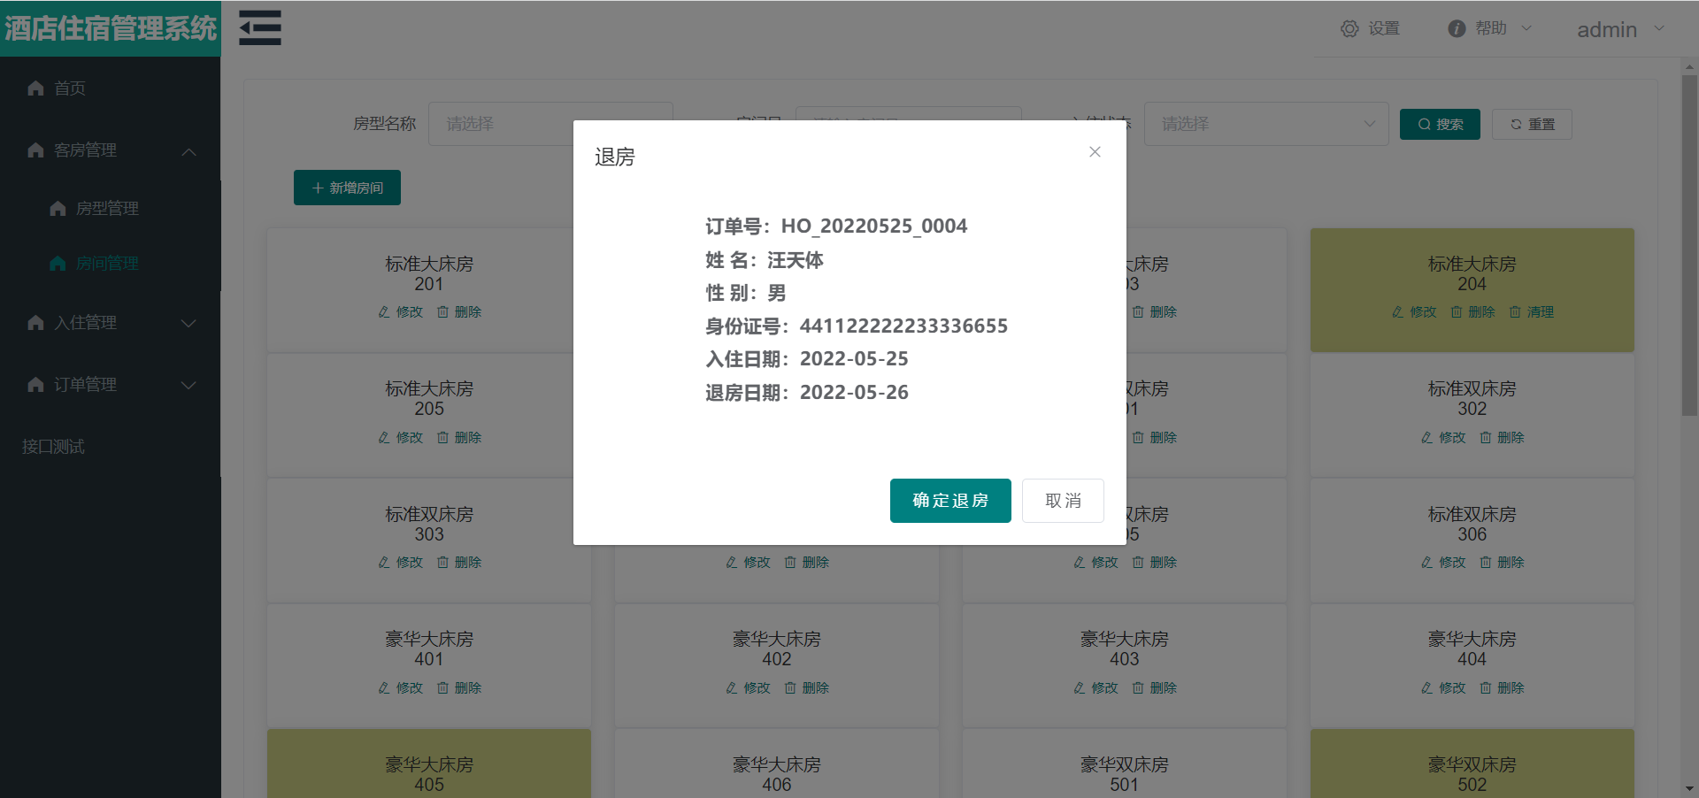Viewport: 1699px width, 798px height.
Task: Click the check-in date 2022-05-25
Action: (854, 359)
